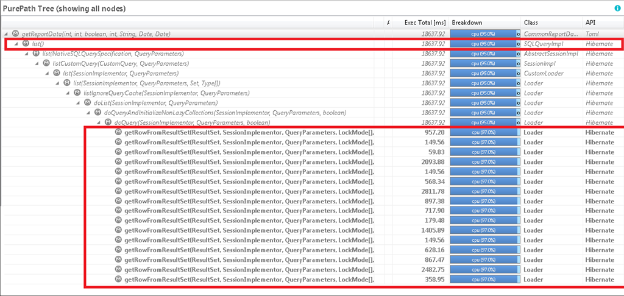Collapse the doQueryAndInitializeNonLazyCollections node
The image size is (624, 296).
coord(90,113)
